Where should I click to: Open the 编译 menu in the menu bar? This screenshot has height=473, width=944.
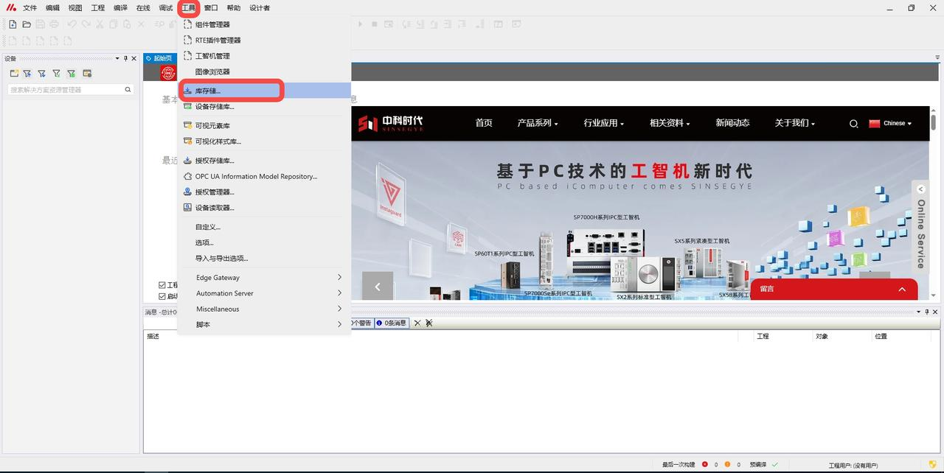120,8
